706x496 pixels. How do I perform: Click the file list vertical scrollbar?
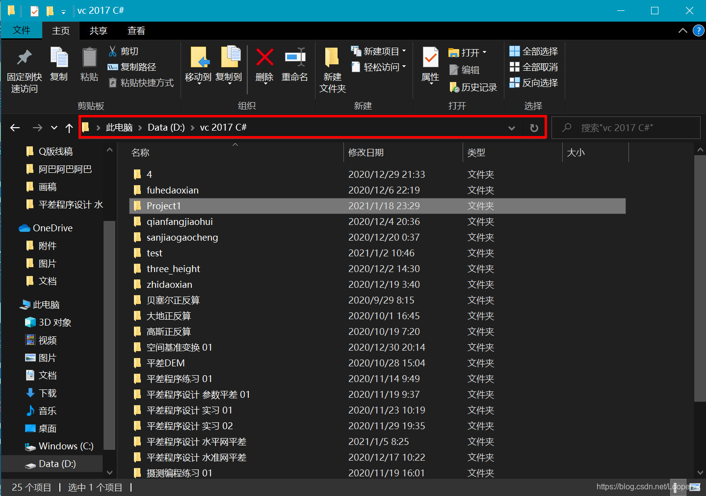pyautogui.click(x=700, y=278)
